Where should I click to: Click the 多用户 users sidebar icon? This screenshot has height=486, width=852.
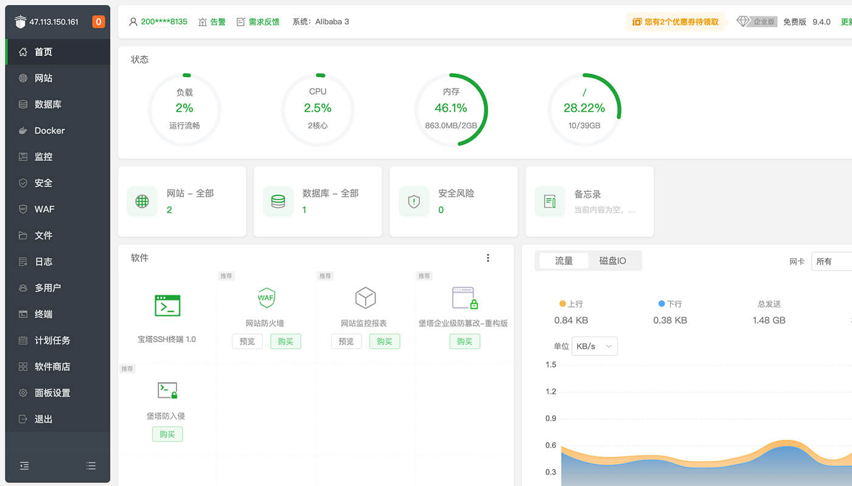23,288
